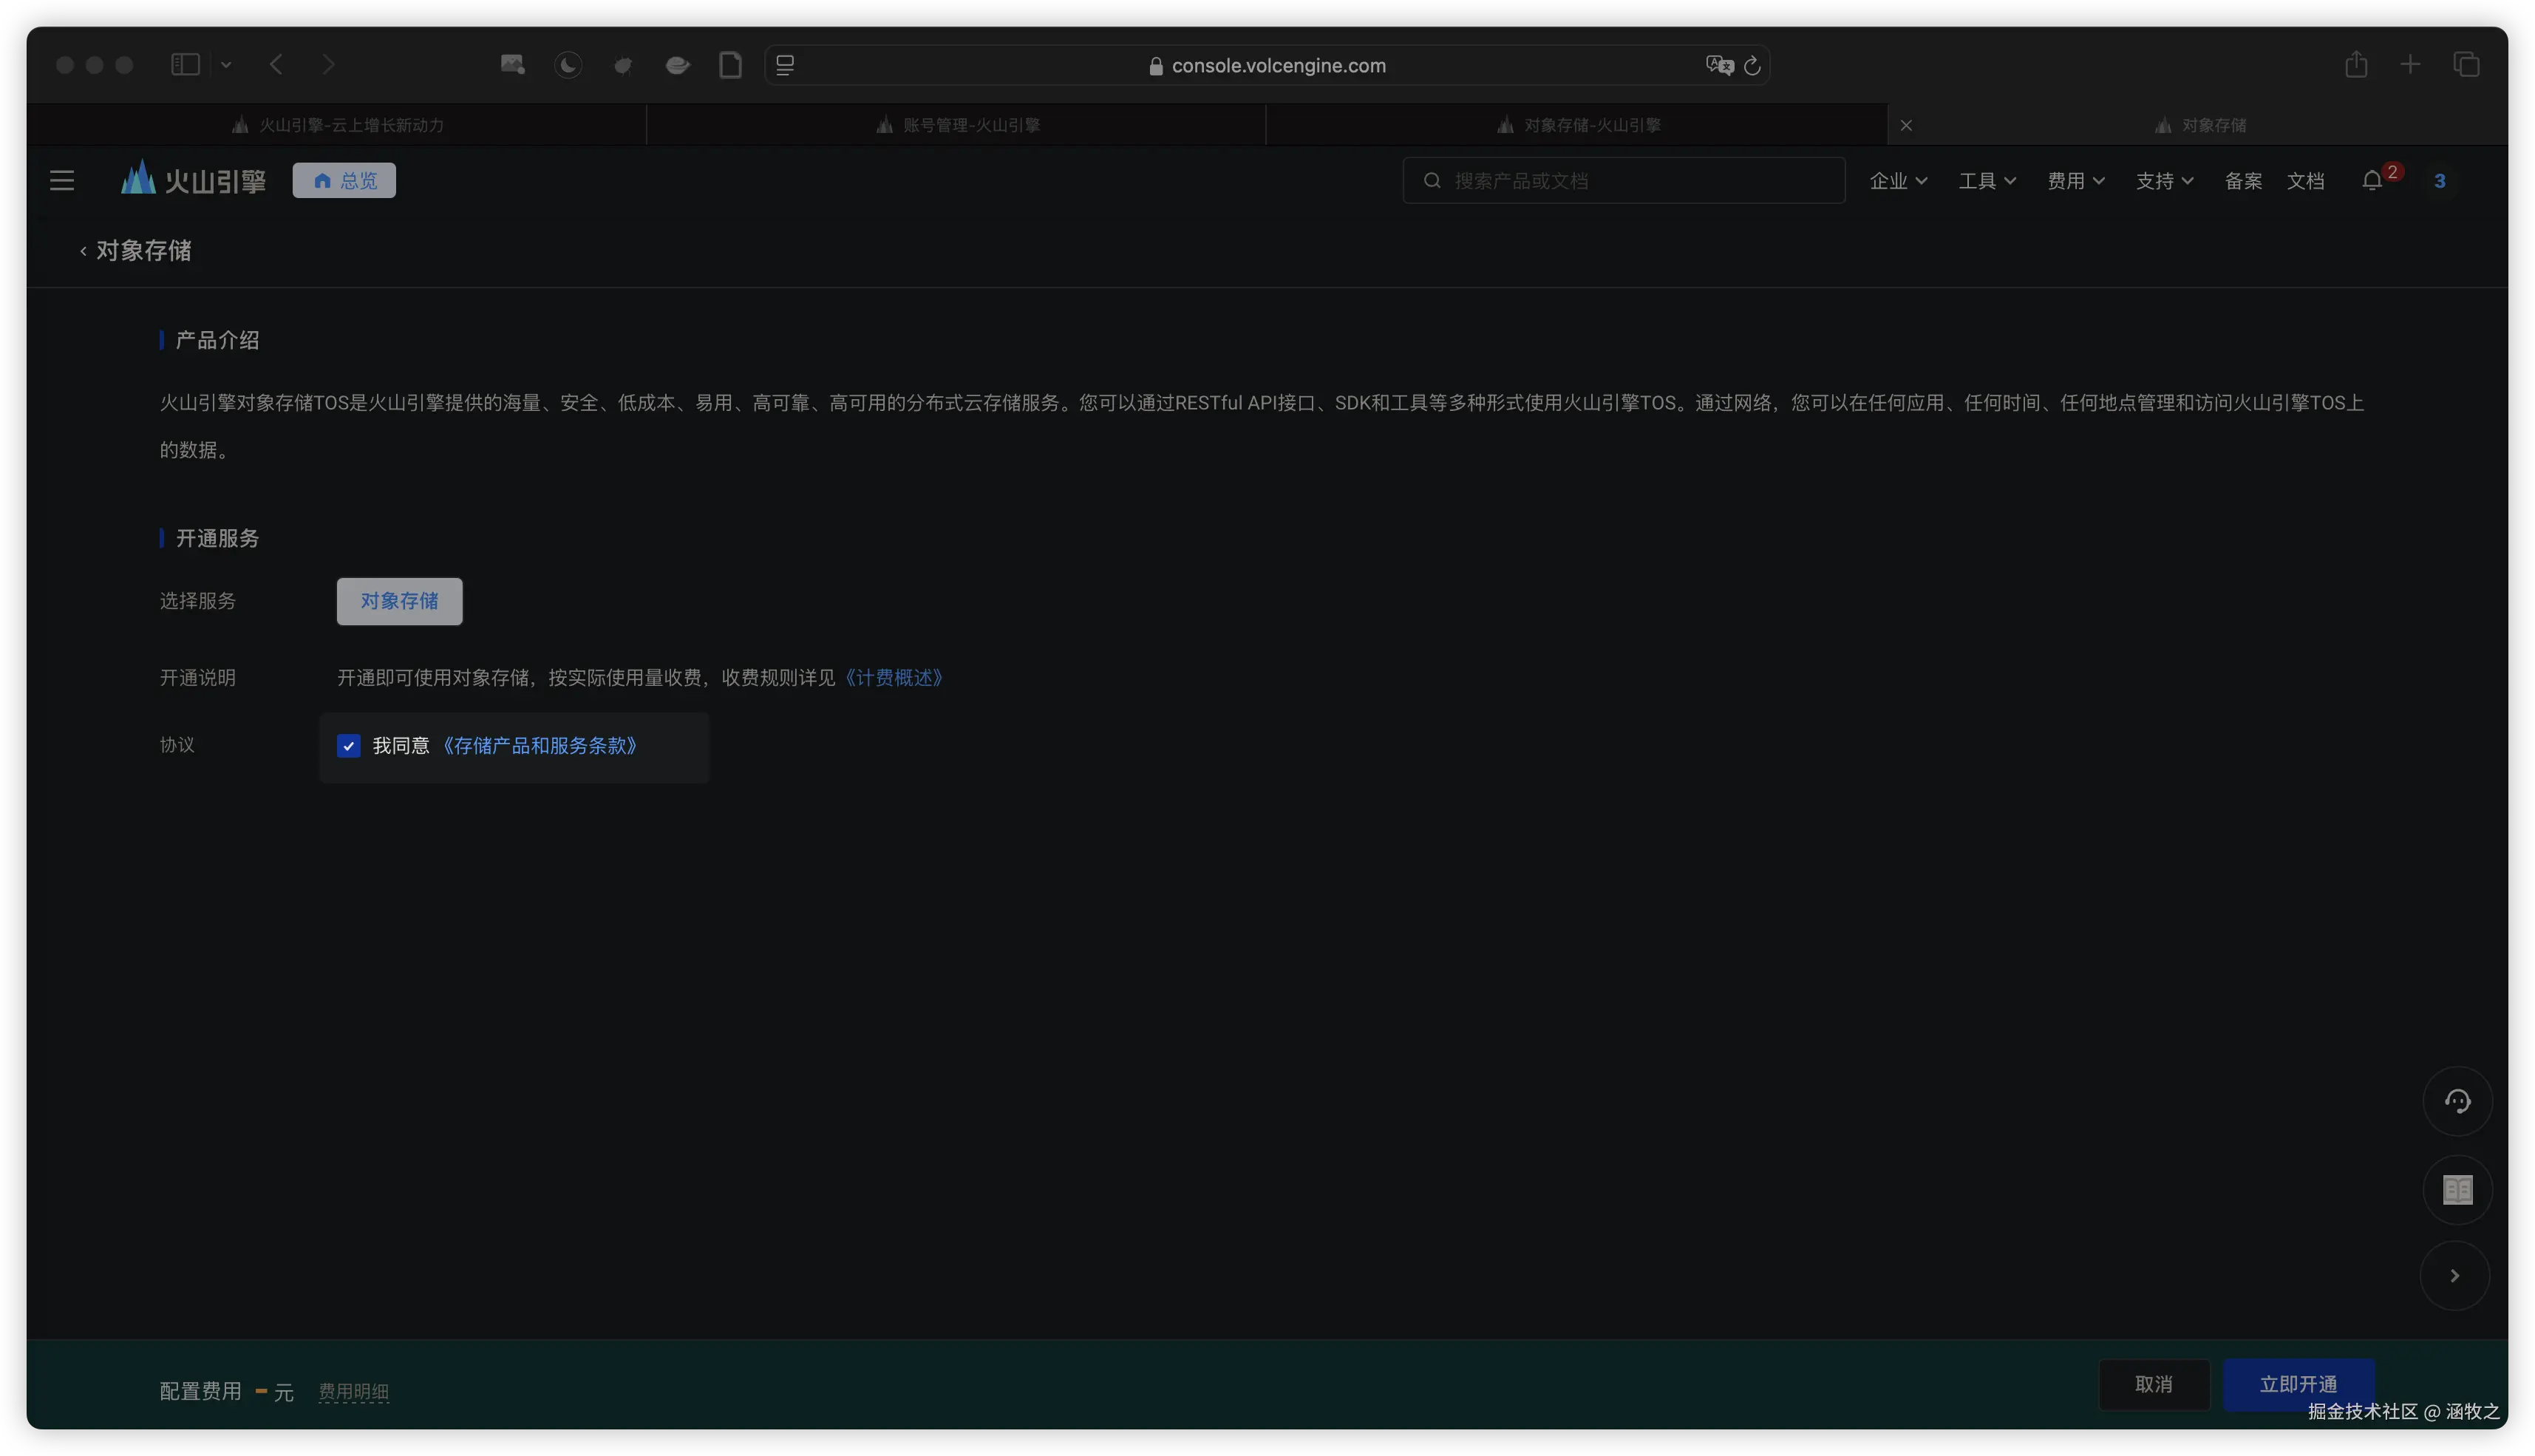Expand the 工具 dropdown menu
This screenshot has width=2535, height=1456.
1987,181
